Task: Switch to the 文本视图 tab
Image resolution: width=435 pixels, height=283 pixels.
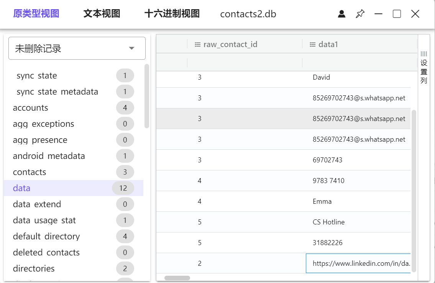Action: [102, 14]
